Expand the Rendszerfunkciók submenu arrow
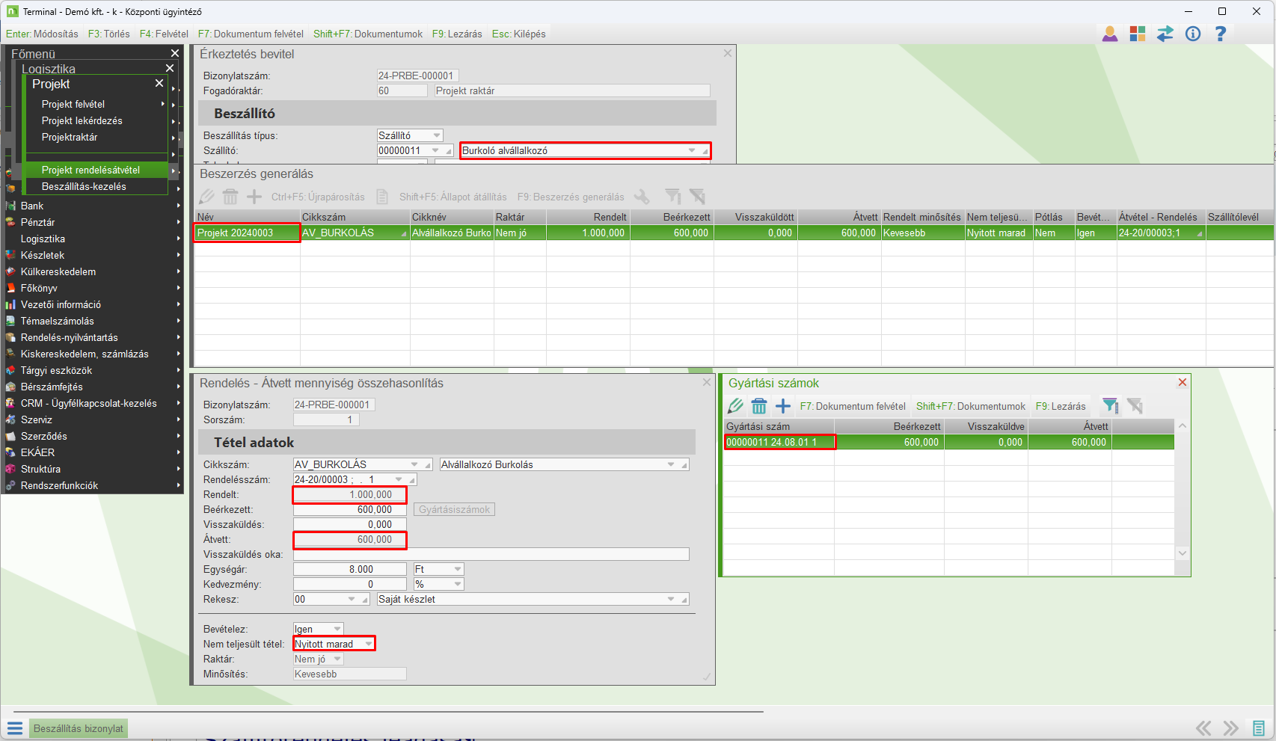Screen dimensions: 1276x741 [x=179, y=485]
